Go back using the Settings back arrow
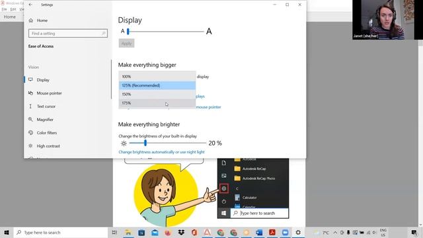The image size is (423, 238). (x=30, y=5)
